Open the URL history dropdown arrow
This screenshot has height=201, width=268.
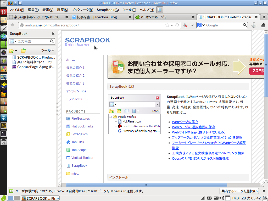point(172,25)
